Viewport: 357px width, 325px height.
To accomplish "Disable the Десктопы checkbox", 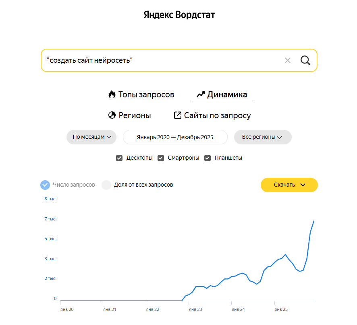I will click(x=119, y=158).
